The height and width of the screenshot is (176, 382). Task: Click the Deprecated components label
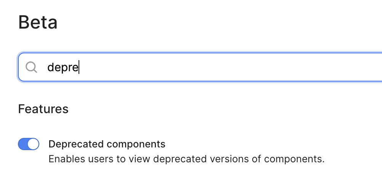pos(107,144)
